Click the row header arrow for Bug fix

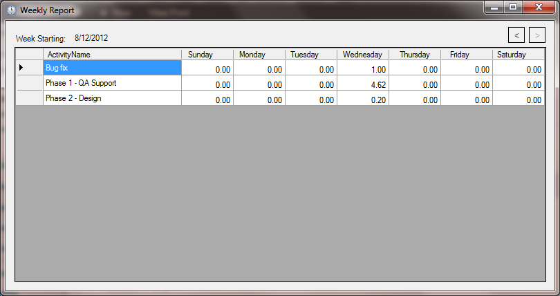click(29, 68)
